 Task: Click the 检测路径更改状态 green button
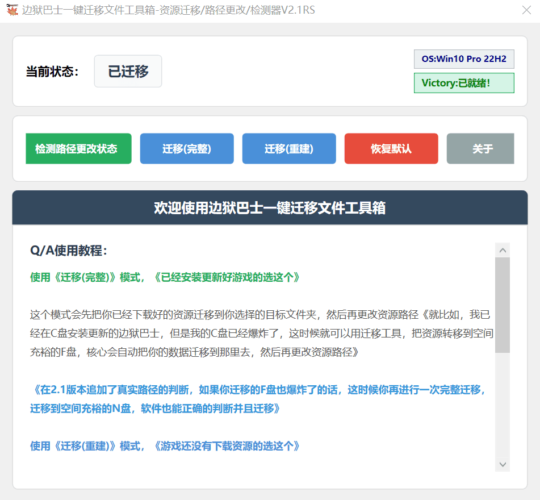78,149
